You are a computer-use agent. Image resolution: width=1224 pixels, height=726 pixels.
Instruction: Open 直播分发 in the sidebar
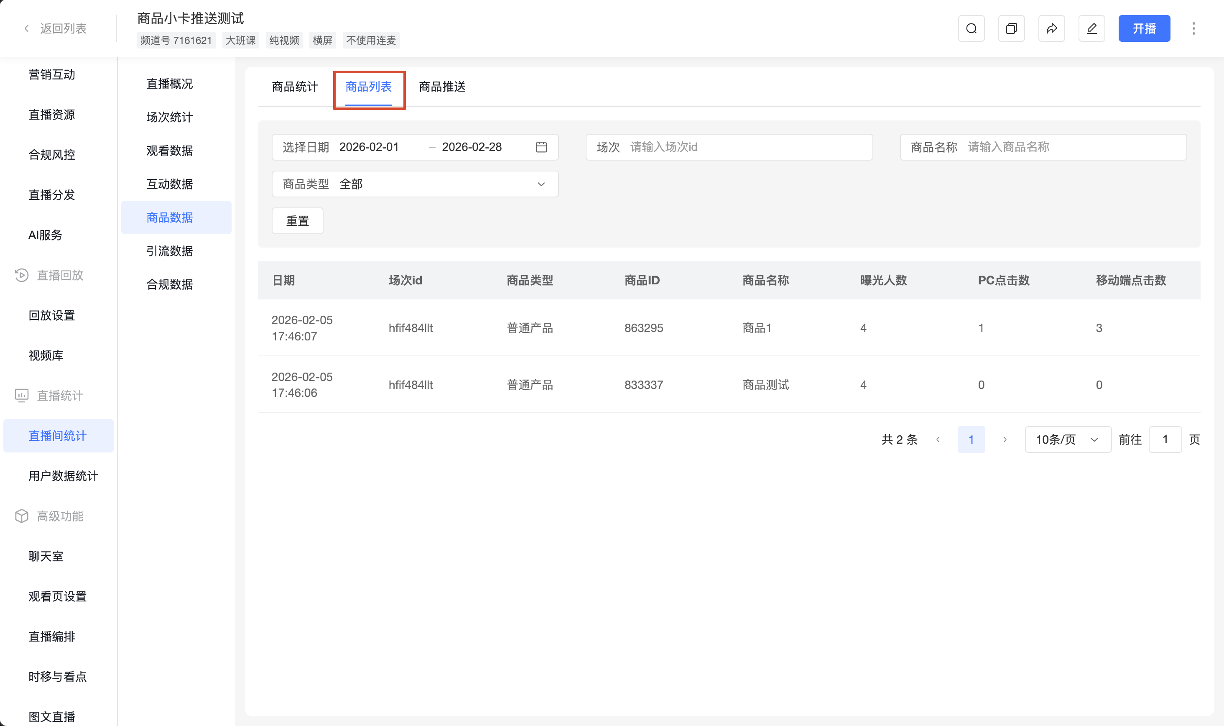click(x=58, y=195)
